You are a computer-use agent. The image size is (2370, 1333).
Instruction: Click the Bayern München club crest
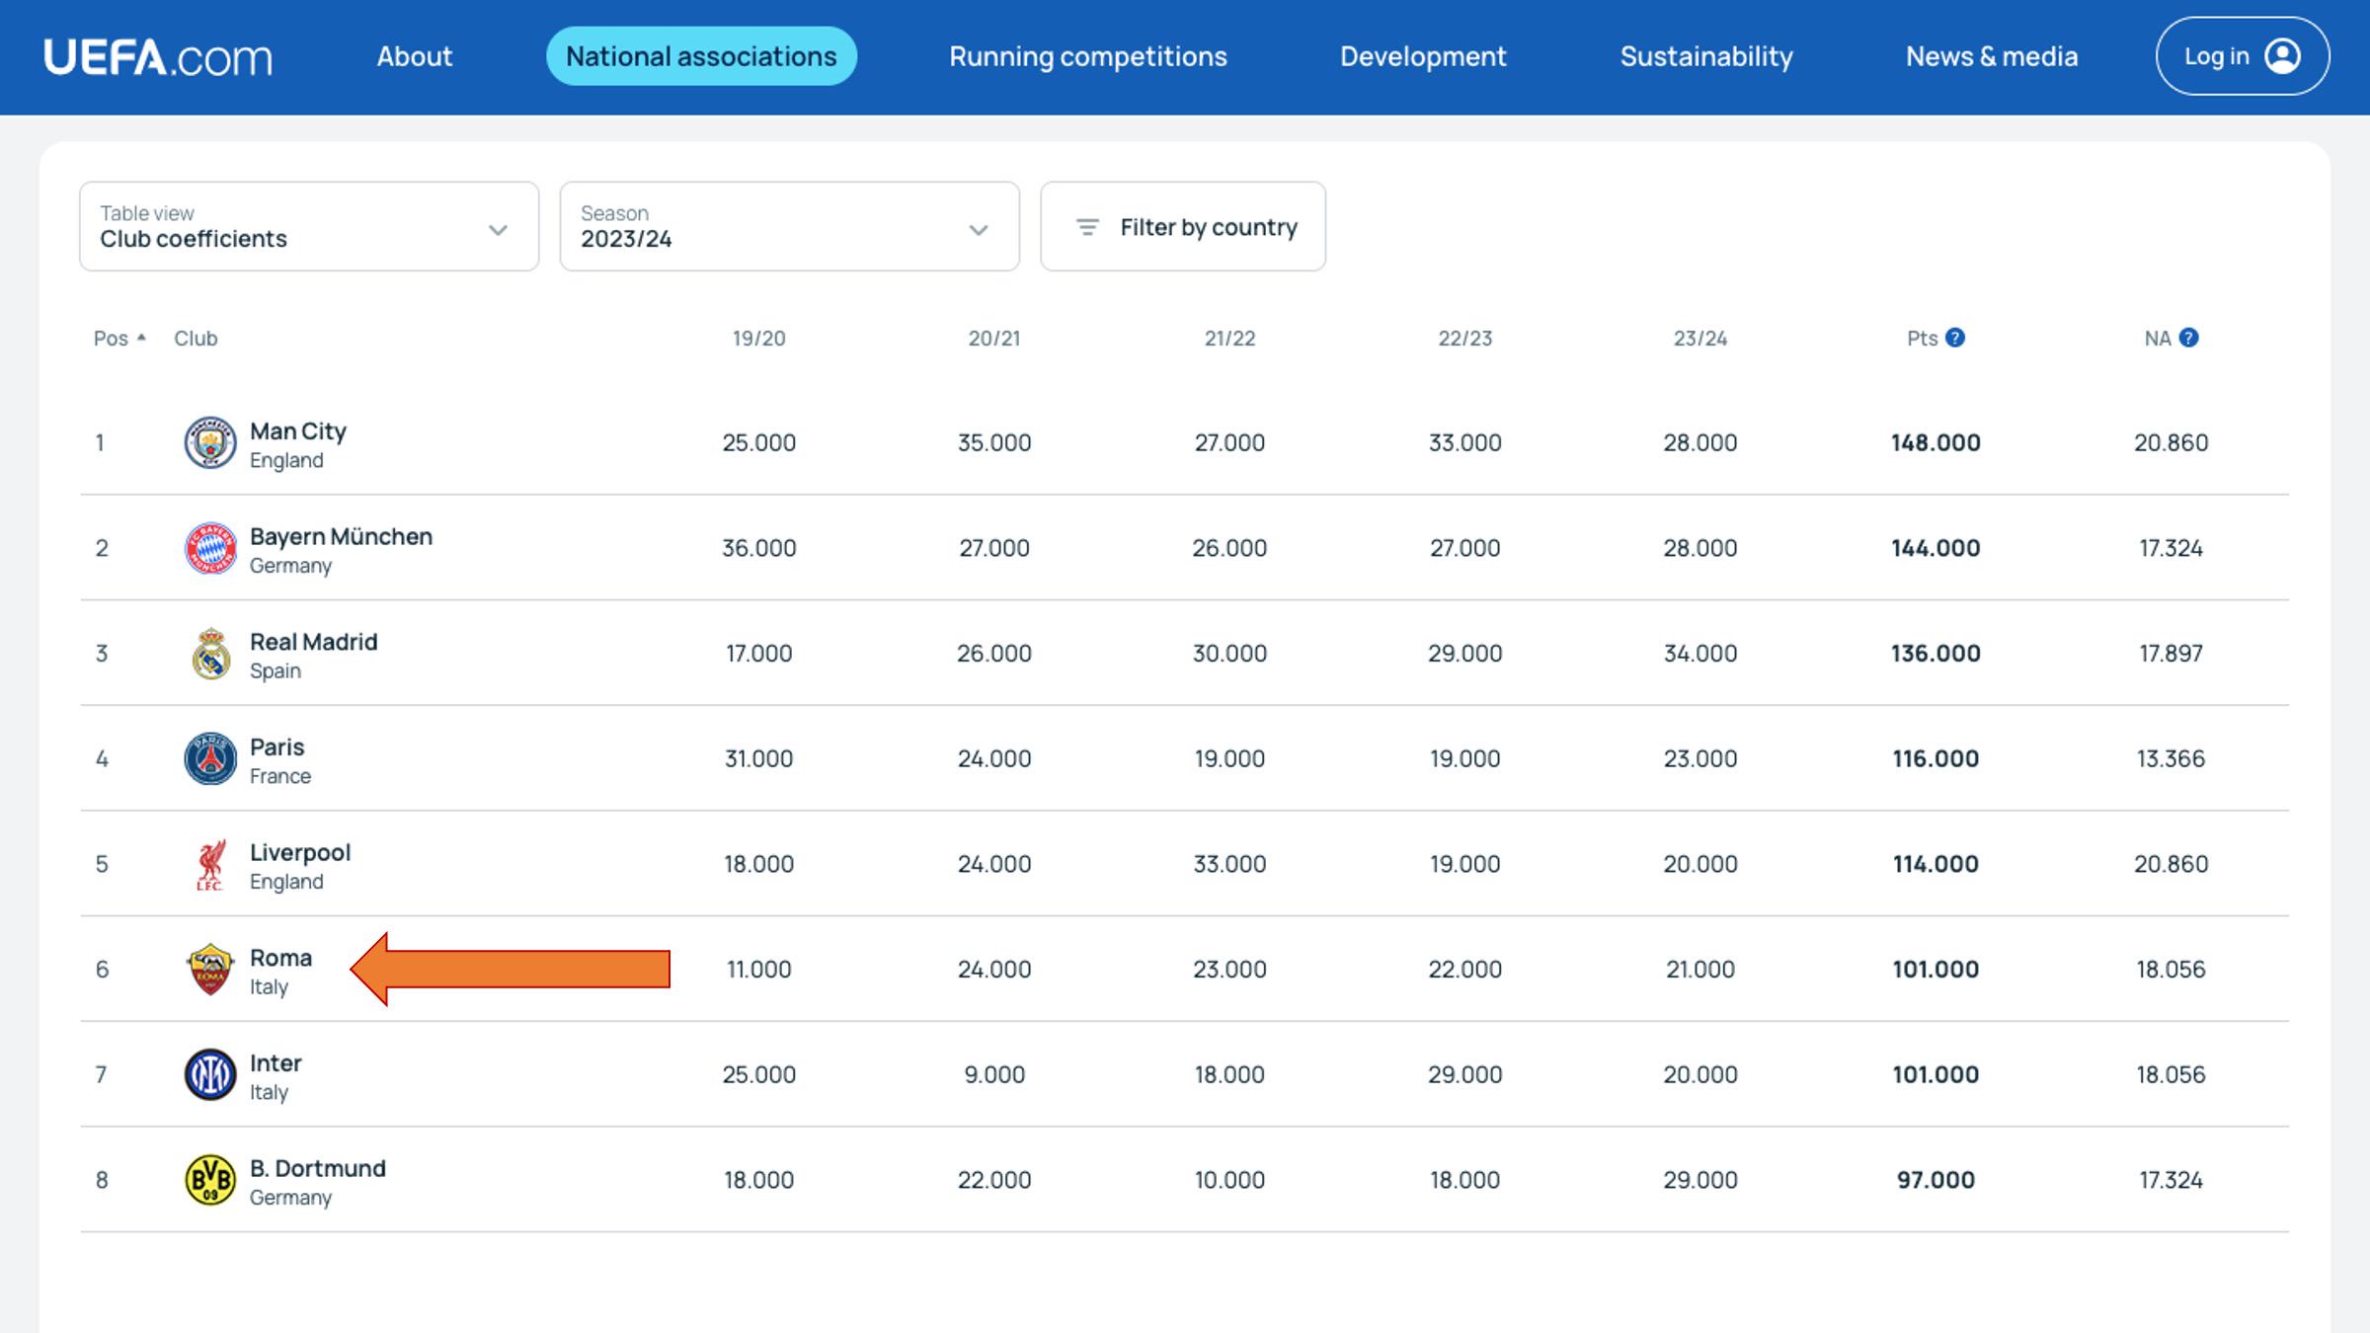(210, 548)
